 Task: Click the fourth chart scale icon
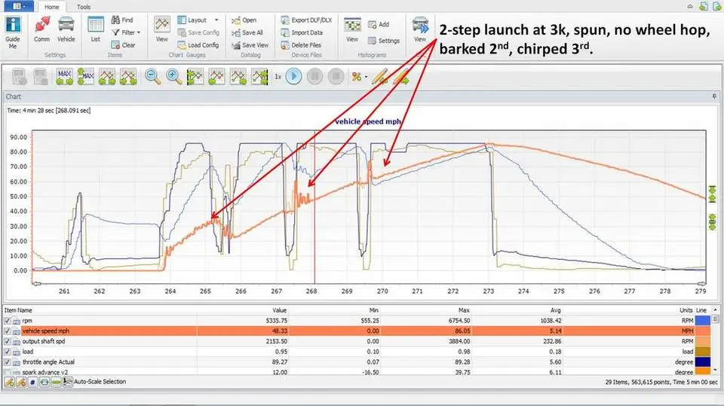128,76
